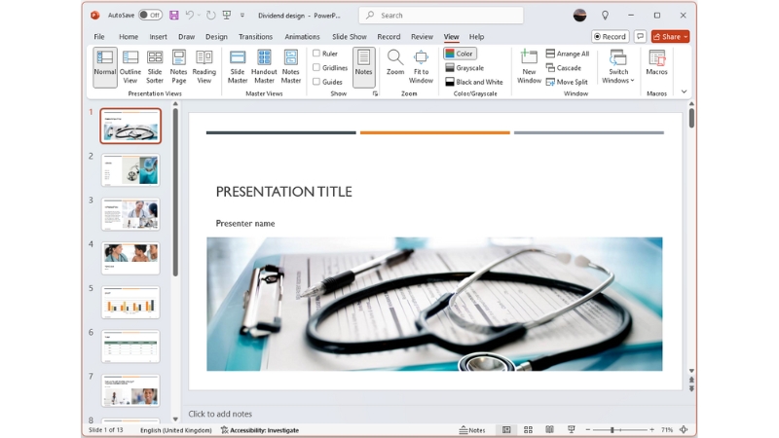The image size is (779, 438).
Task: Toggle AutoSave switch
Action: click(150, 16)
